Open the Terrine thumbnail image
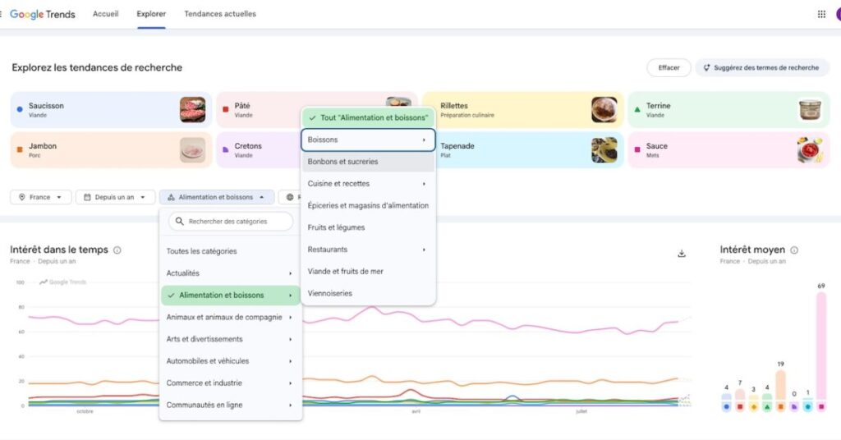841x440 pixels. pos(810,110)
